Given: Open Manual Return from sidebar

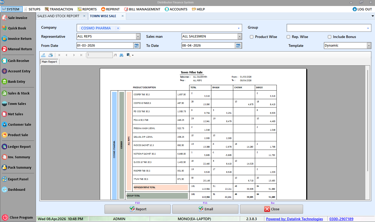Looking at the screenshot, I should pos(17,49).
